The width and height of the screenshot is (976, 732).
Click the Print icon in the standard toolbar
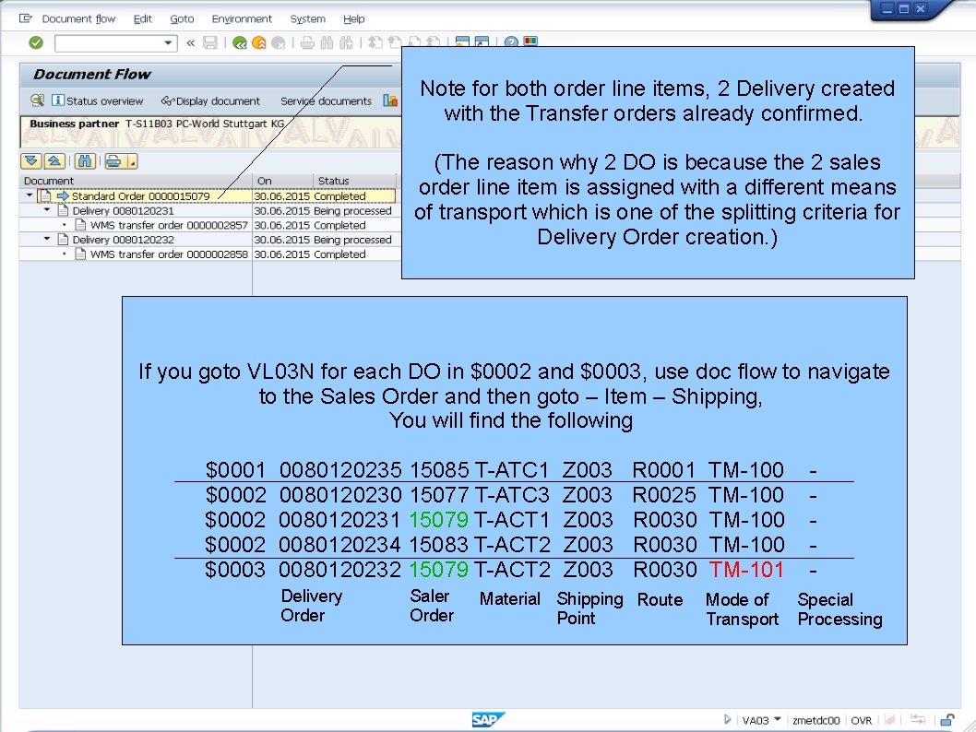coord(307,42)
